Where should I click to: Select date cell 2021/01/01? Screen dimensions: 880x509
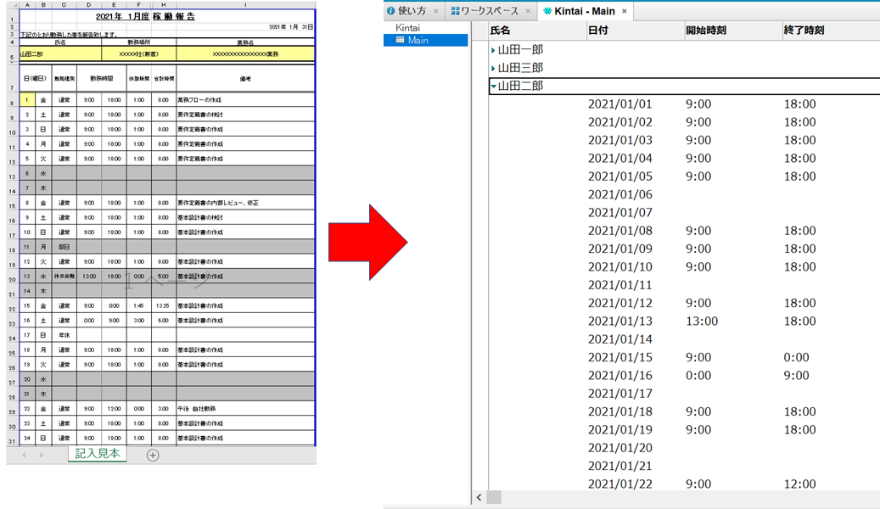(620, 103)
